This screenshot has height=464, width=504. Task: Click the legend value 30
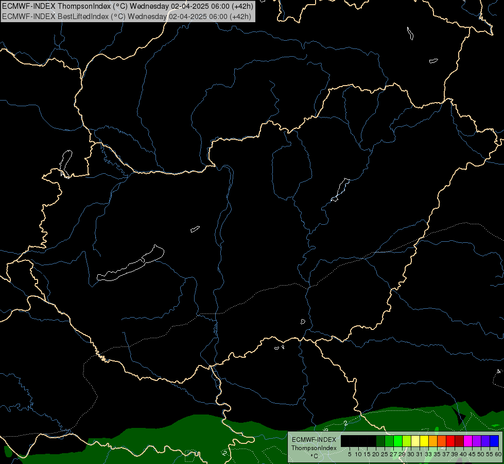tap(411, 454)
